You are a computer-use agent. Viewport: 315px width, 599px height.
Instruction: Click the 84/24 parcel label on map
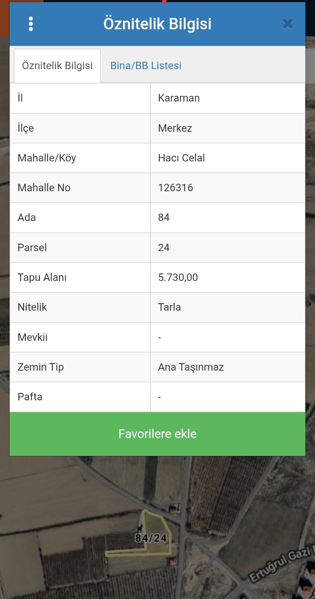point(151,538)
